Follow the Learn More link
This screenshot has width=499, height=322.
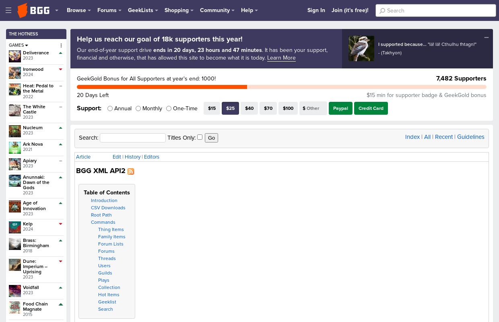pyautogui.click(x=281, y=58)
